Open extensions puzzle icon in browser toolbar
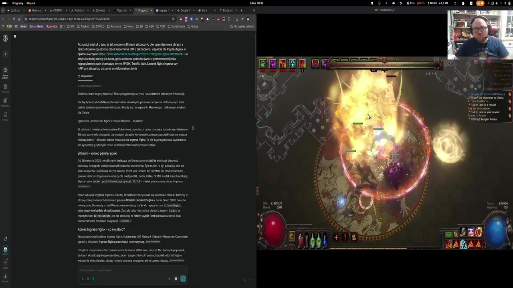The width and height of the screenshot is (513, 288). pyautogui.click(x=229, y=19)
